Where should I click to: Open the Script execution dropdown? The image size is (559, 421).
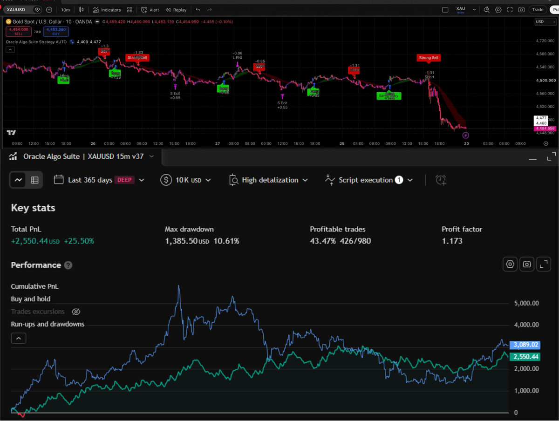click(x=369, y=180)
